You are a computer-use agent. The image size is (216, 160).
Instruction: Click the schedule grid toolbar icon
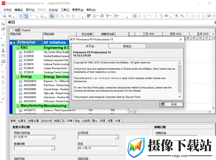[135, 16]
